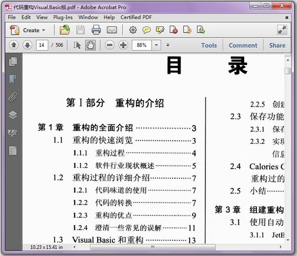
Task: Open the Help menu
Action: [x=109, y=17]
